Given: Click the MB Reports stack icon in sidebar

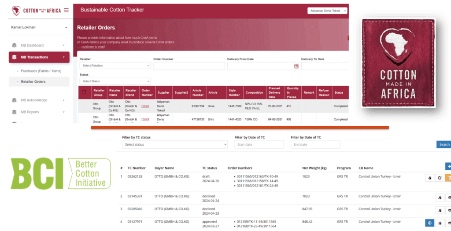Looking at the screenshot, I should point(15,112).
